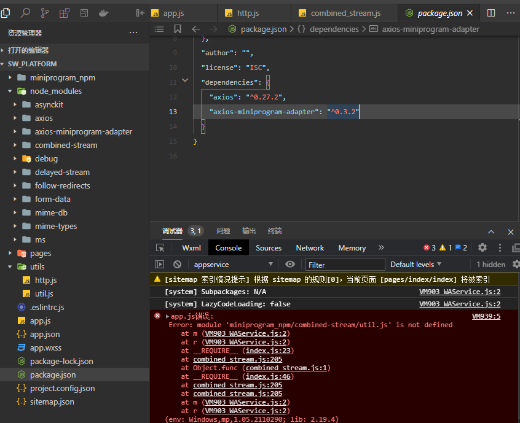
Task: Open editor more actions ellipsis
Action: (511, 13)
